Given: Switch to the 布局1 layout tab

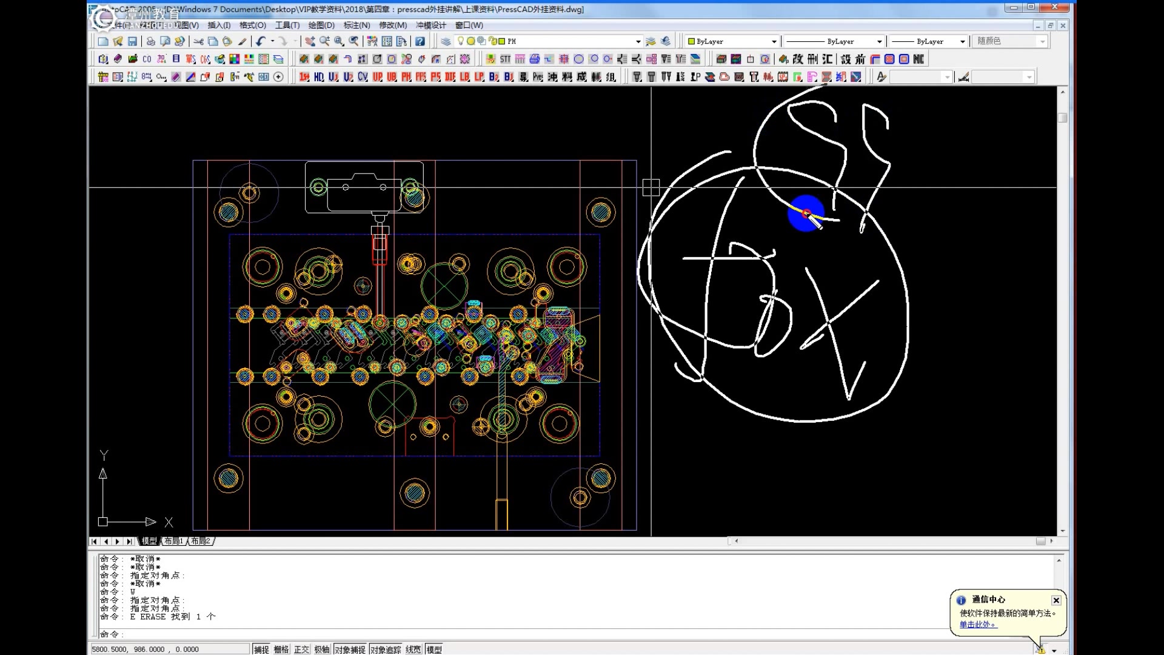Looking at the screenshot, I should [173, 541].
